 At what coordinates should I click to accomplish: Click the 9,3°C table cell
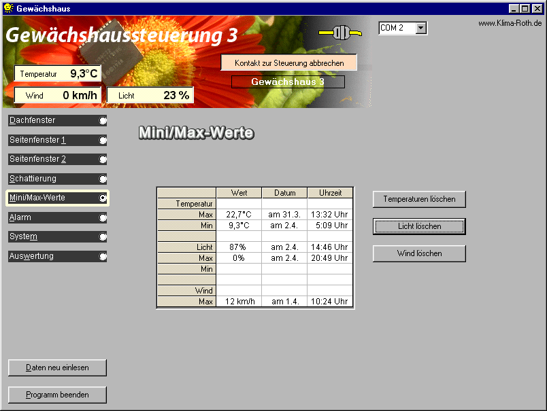pos(239,226)
